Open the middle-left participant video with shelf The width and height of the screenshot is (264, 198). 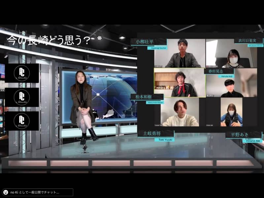(x=179, y=82)
